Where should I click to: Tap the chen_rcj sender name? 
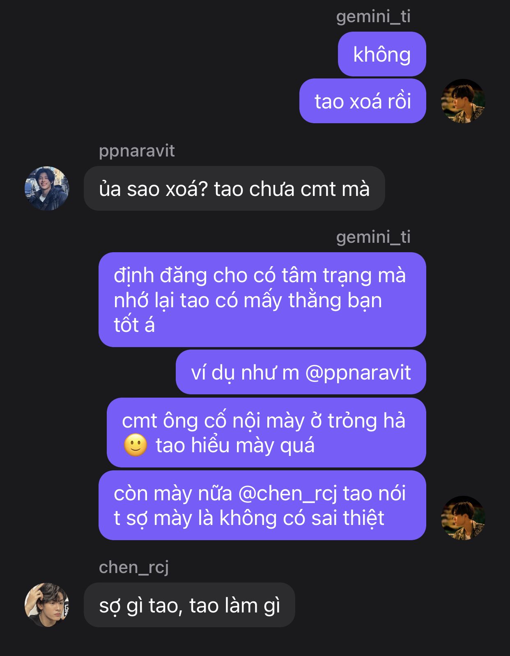tap(134, 567)
